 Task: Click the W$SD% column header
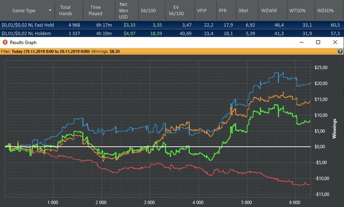325,10
